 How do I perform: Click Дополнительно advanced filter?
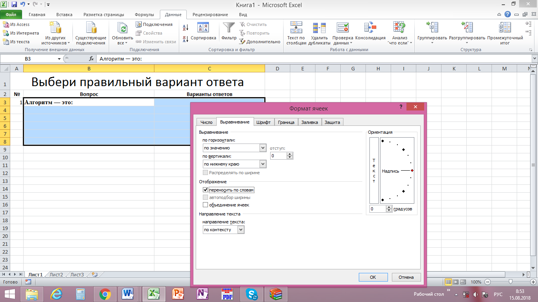(x=260, y=42)
